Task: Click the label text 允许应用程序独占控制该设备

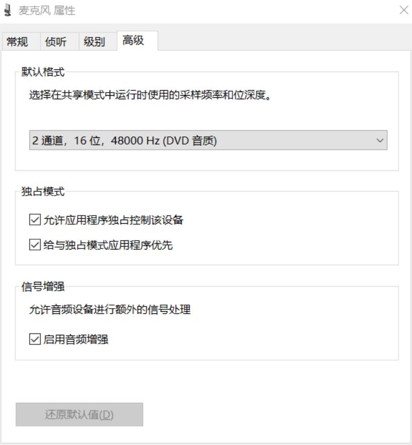Action: (x=113, y=220)
